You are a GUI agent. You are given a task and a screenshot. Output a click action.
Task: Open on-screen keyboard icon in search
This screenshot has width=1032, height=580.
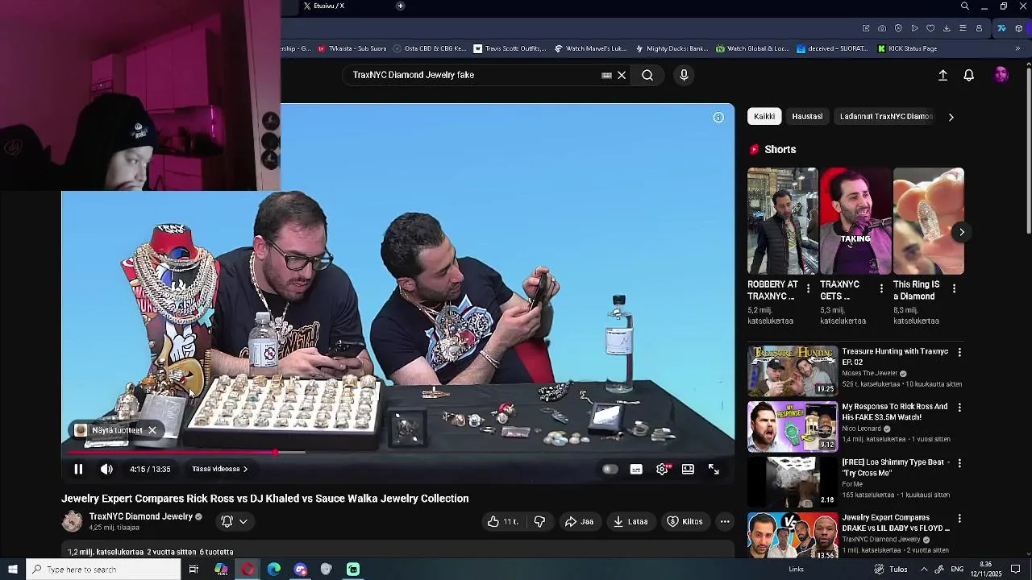point(606,75)
